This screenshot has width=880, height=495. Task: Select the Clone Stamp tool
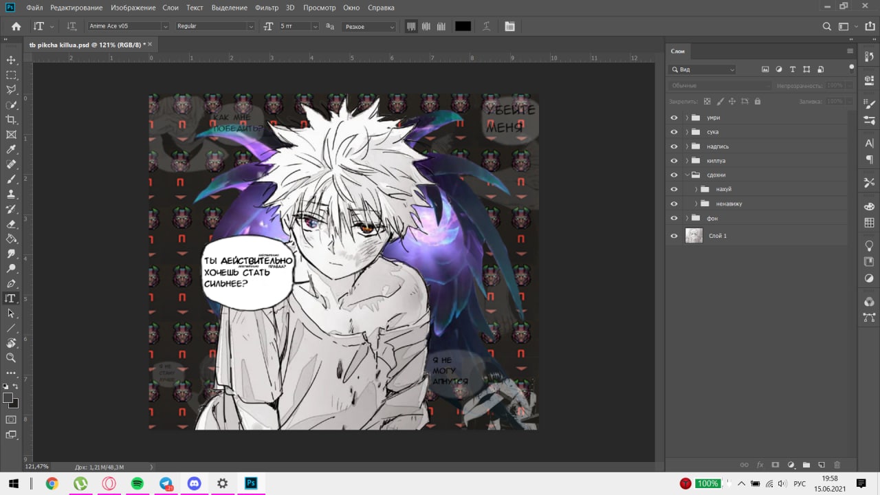pyautogui.click(x=11, y=194)
